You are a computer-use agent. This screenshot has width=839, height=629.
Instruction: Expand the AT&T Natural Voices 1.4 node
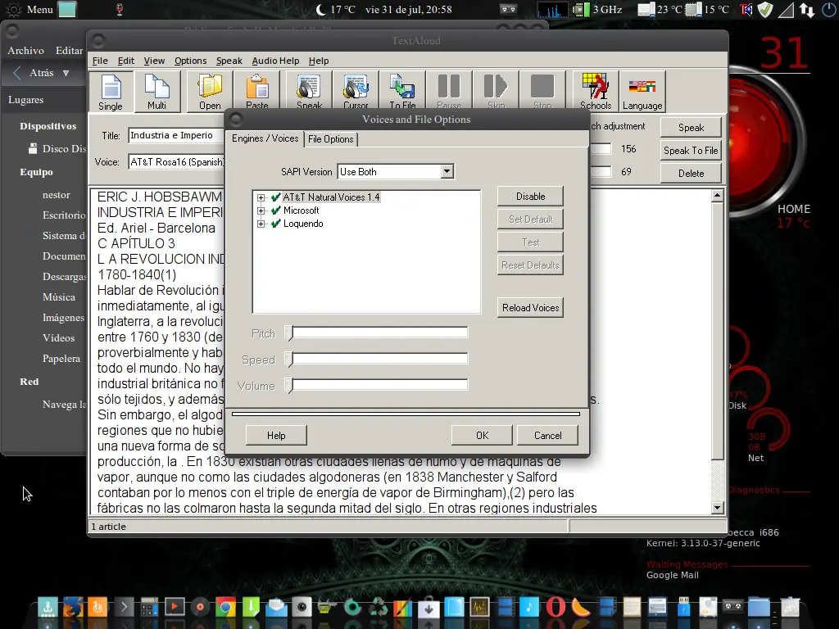pyautogui.click(x=261, y=197)
